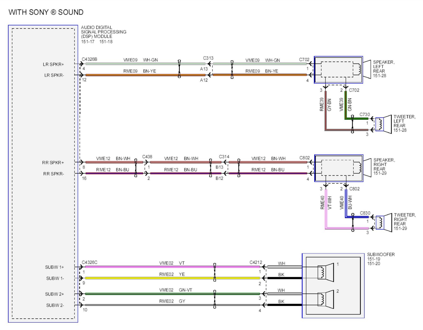This screenshot has height=330, width=423.
Task: Open 151-19 reference under Subwoofer
Action: (x=374, y=259)
